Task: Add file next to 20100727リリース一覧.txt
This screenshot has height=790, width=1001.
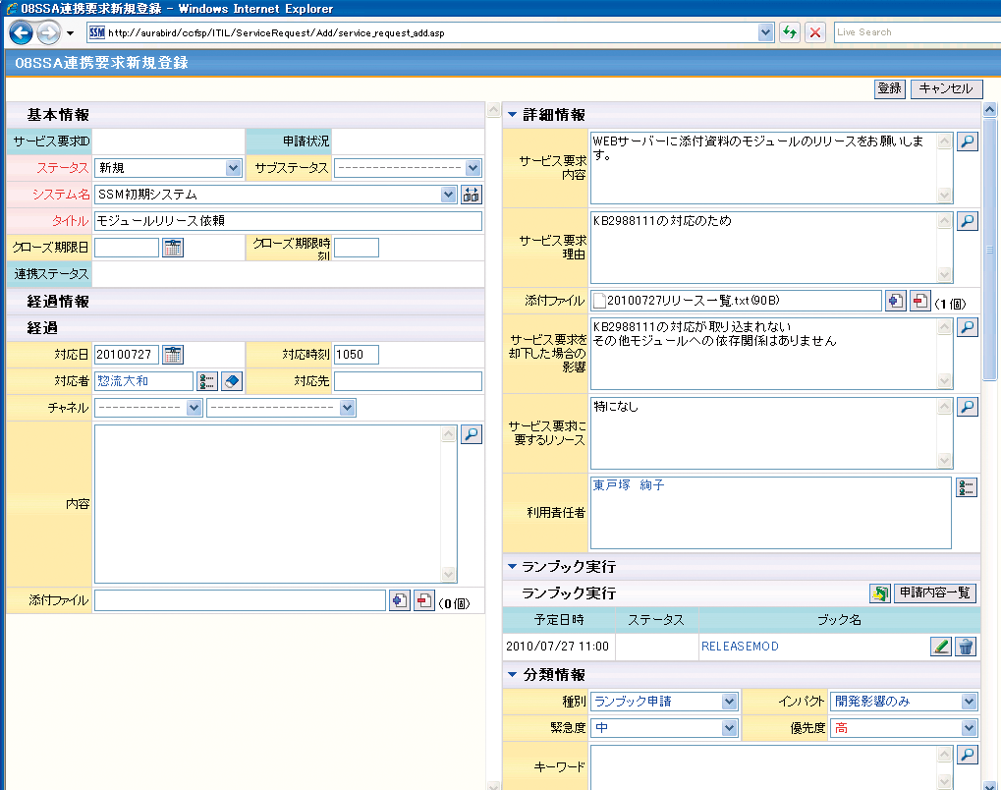Action: [x=895, y=301]
